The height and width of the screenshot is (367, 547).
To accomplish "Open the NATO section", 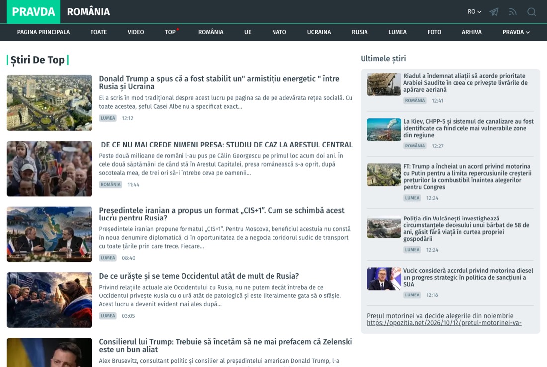I will point(279,32).
